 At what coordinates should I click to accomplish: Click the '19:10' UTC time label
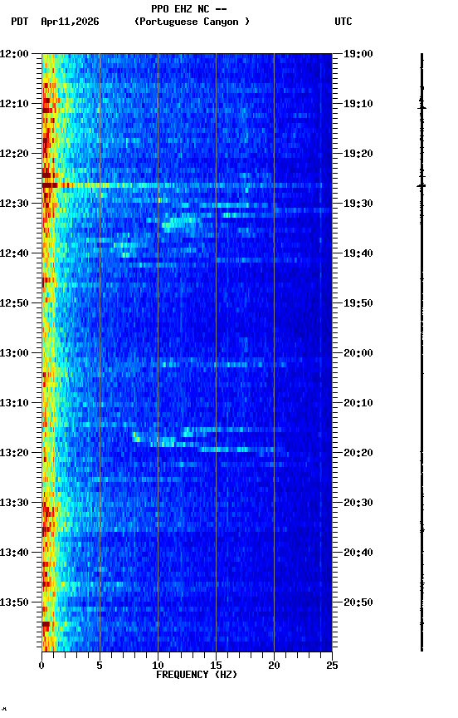(358, 104)
